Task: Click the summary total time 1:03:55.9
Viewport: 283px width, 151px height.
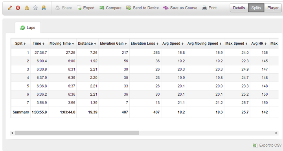Action: click(x=39, y=112)
